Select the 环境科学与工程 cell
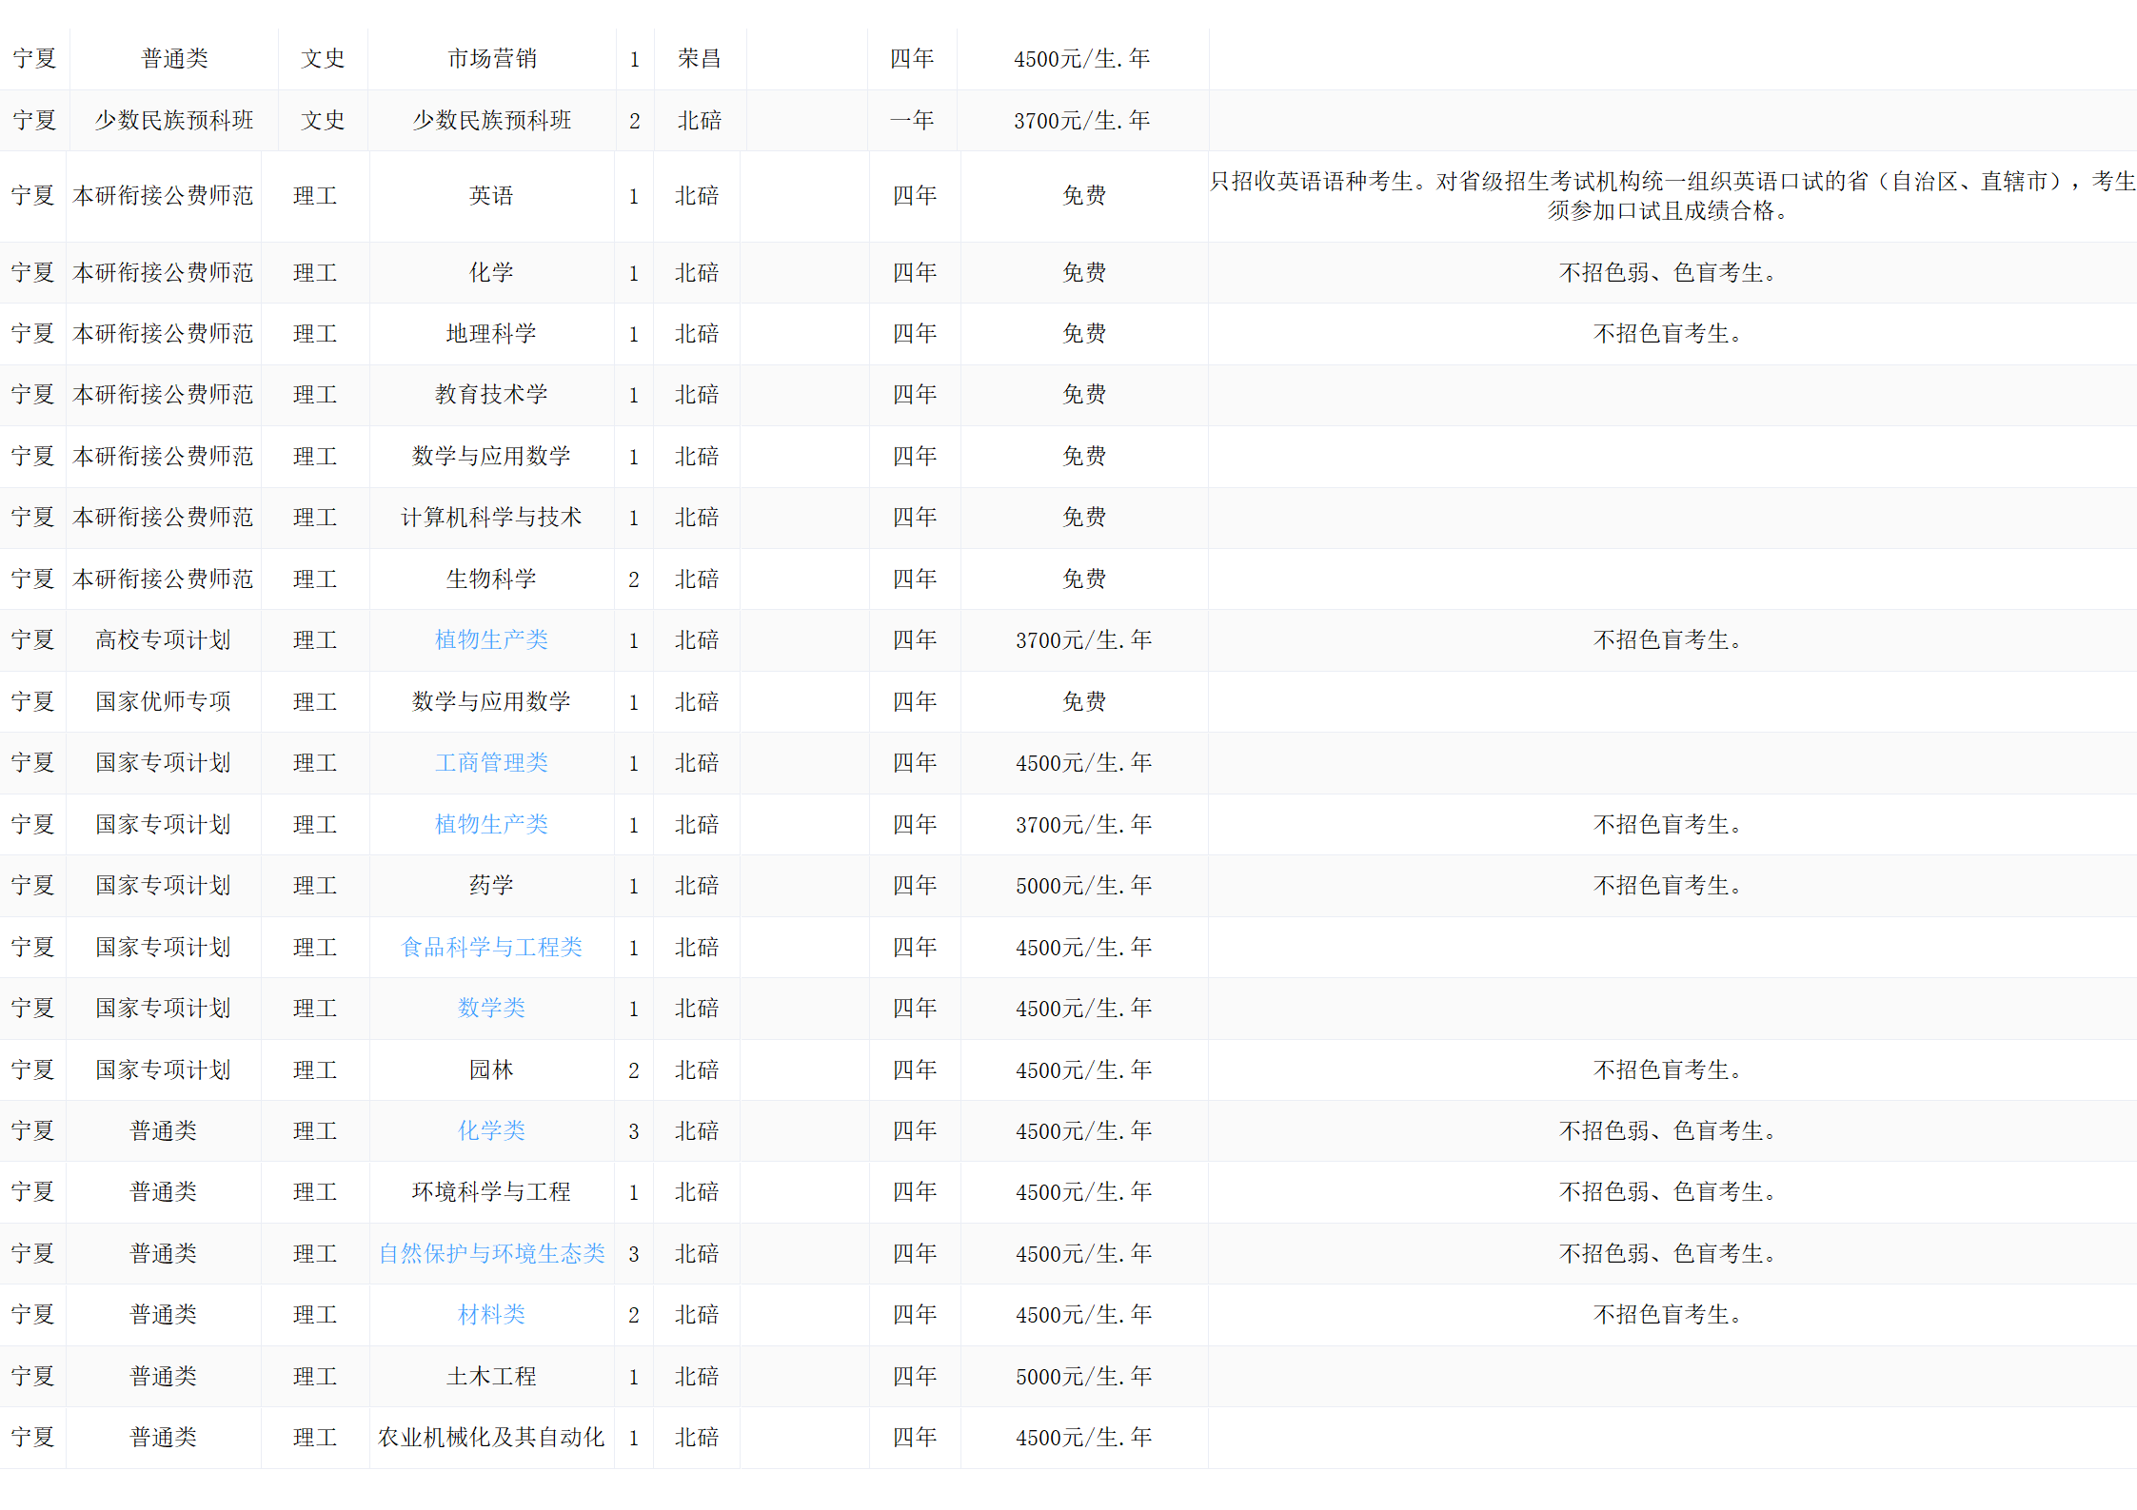The image size is (2137, 1510). (x=491, y=1192)
